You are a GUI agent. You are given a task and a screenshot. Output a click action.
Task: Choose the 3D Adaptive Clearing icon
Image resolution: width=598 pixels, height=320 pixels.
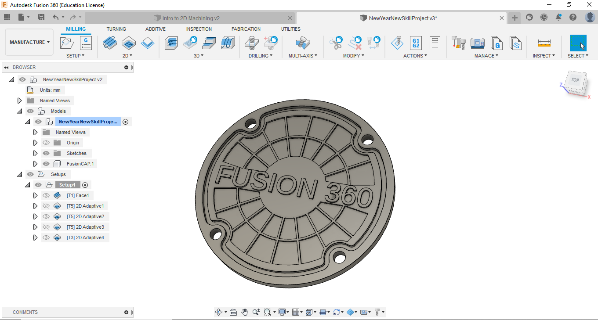[x=171, y=43]
